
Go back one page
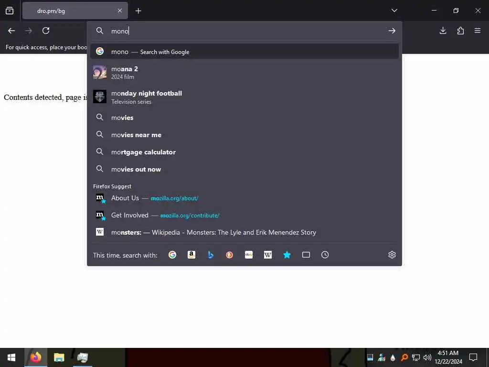11,31
